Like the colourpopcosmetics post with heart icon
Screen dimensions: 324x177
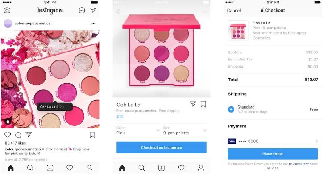[x=8, y=135]
